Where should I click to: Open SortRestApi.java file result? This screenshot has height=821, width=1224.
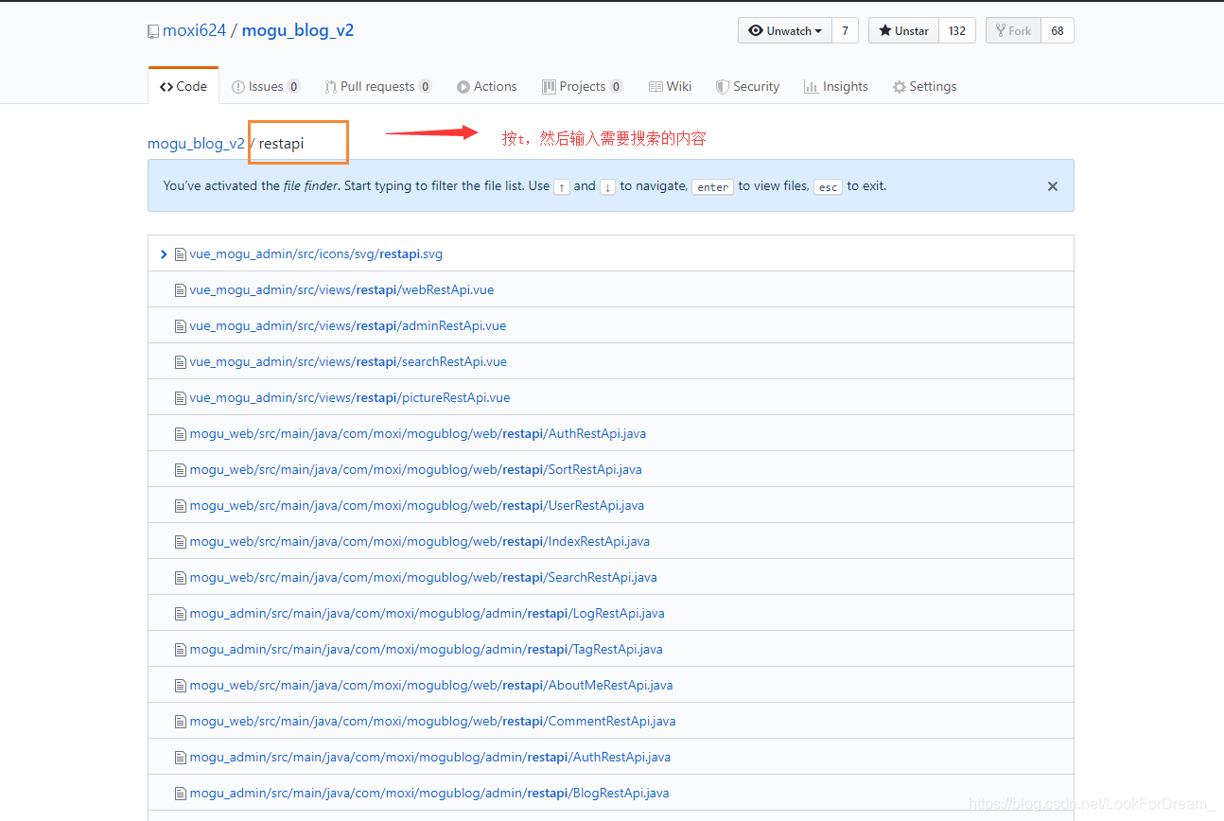[415, 469]
